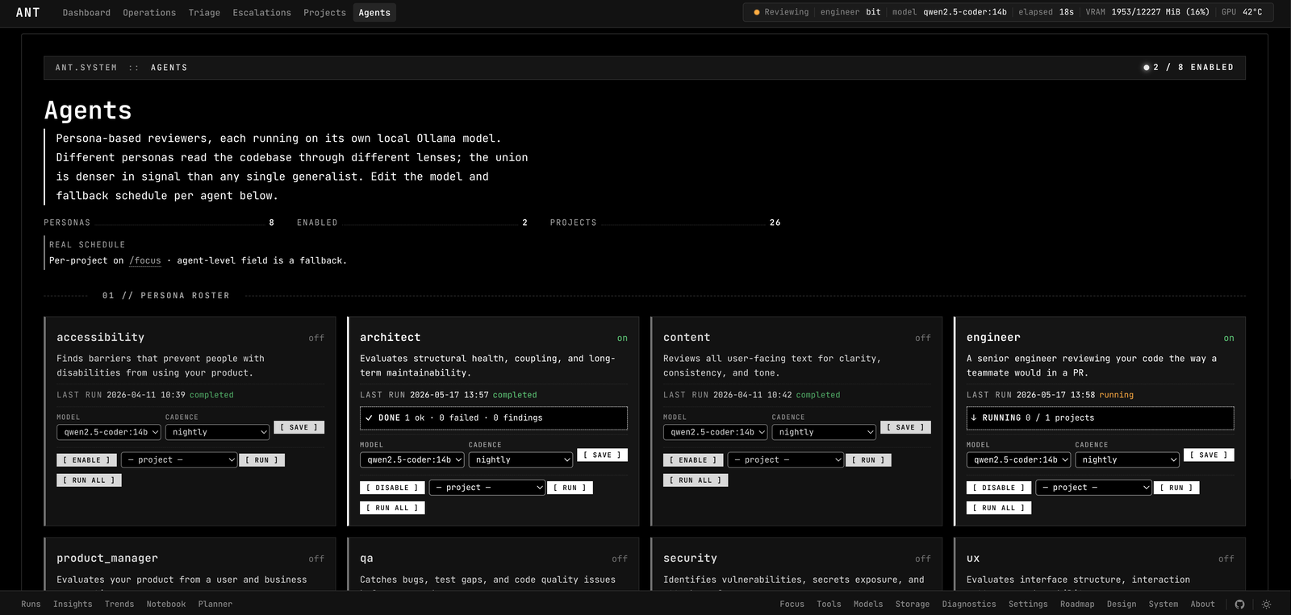Open Planner in footer

pyautogui.click(x=215, y=604)
